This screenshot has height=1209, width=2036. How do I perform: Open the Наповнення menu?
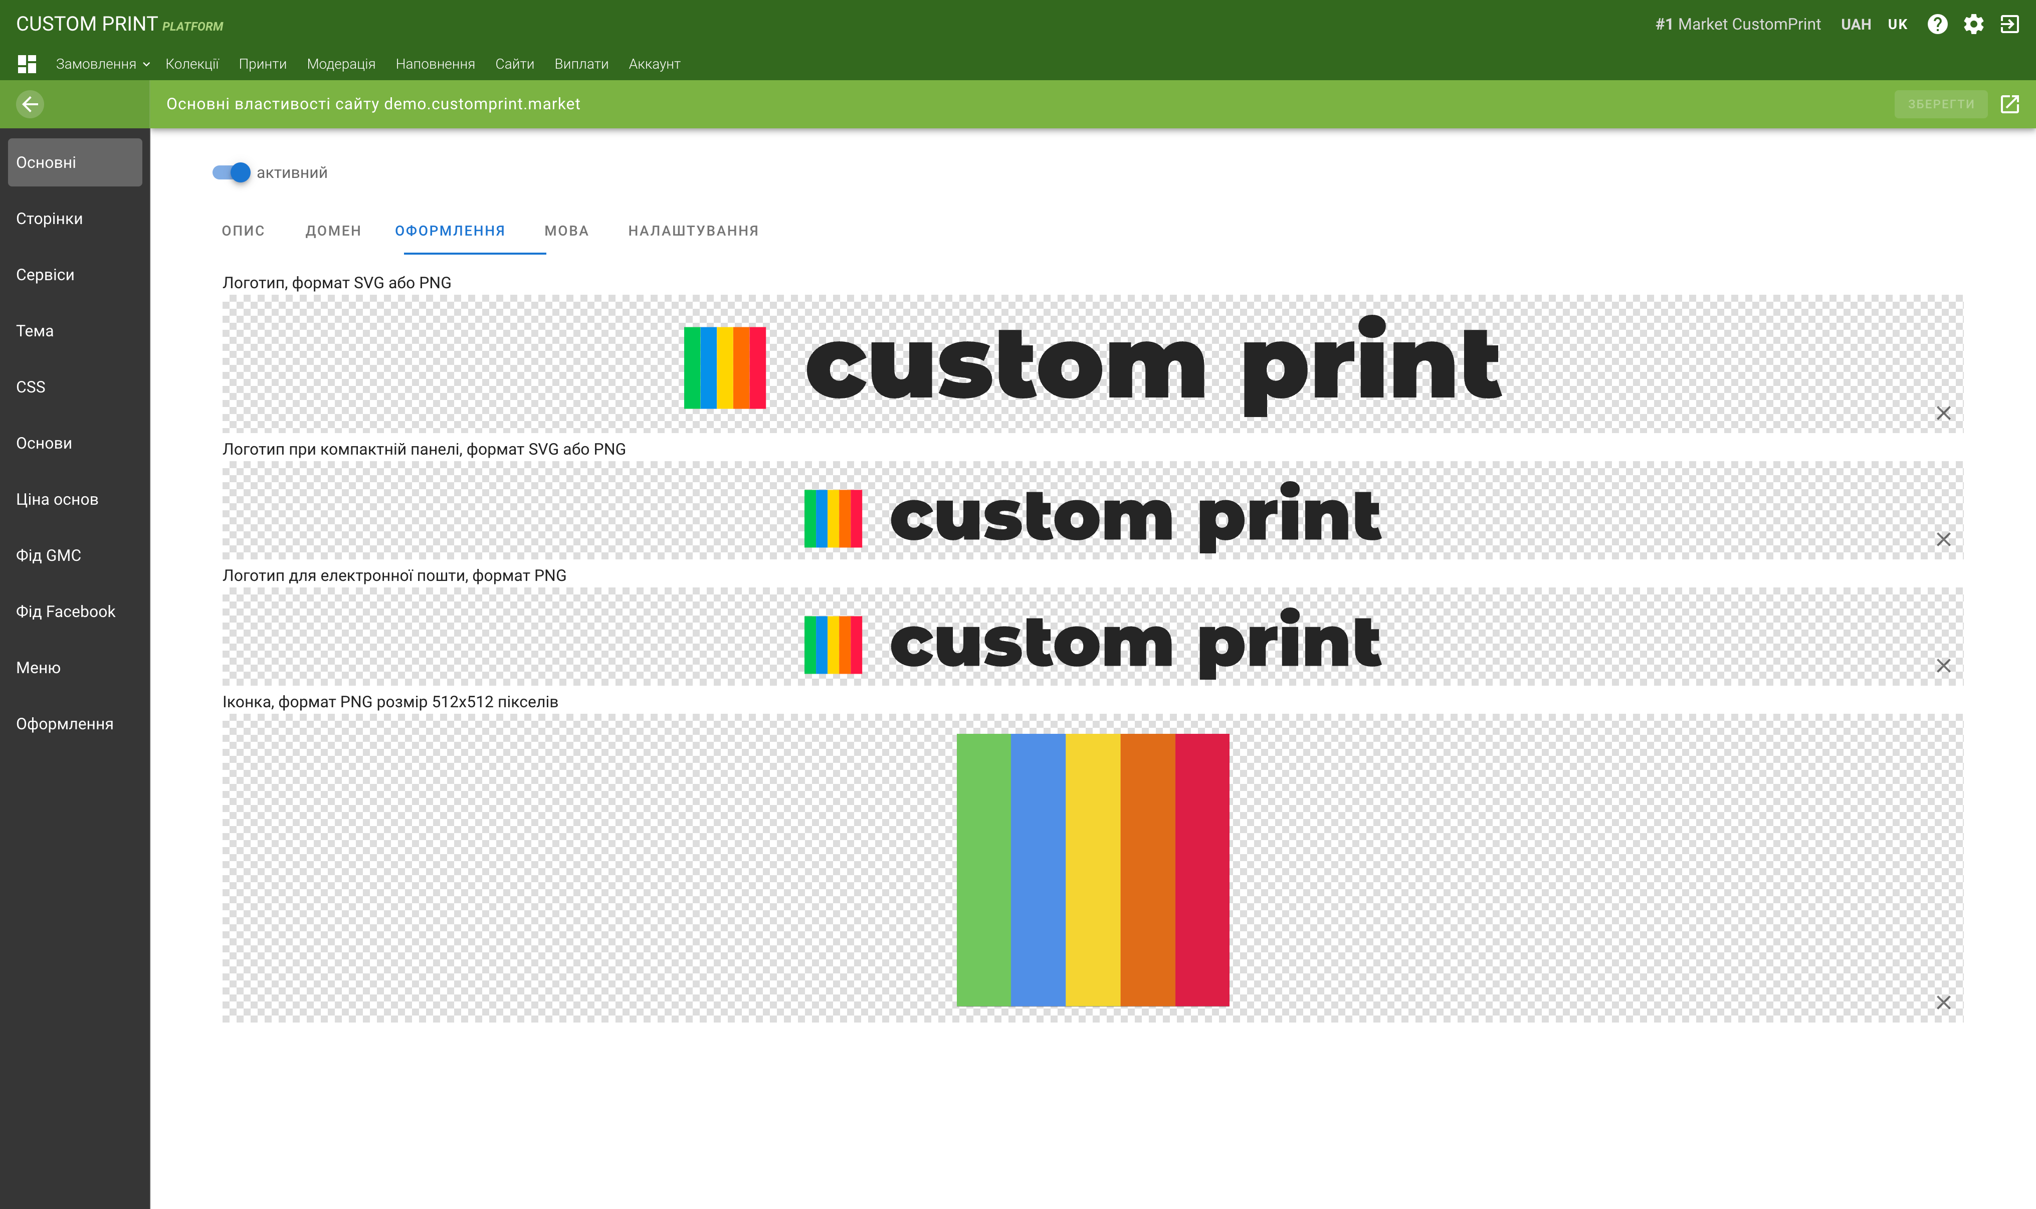click(x=435, y=64)
